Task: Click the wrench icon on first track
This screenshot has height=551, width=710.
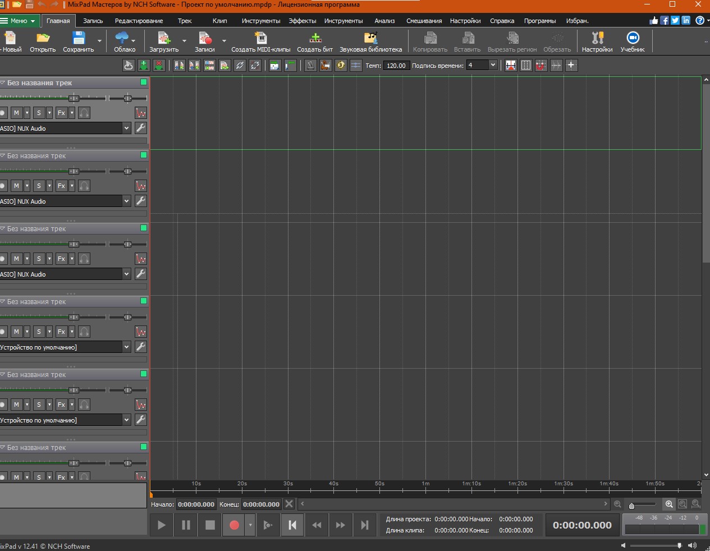Action: pyautogui.click(x=141, y=128)
